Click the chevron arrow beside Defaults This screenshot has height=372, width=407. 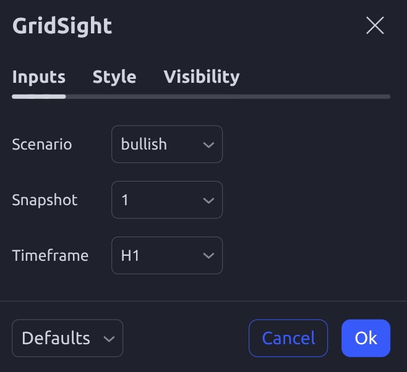click(109, 339)
